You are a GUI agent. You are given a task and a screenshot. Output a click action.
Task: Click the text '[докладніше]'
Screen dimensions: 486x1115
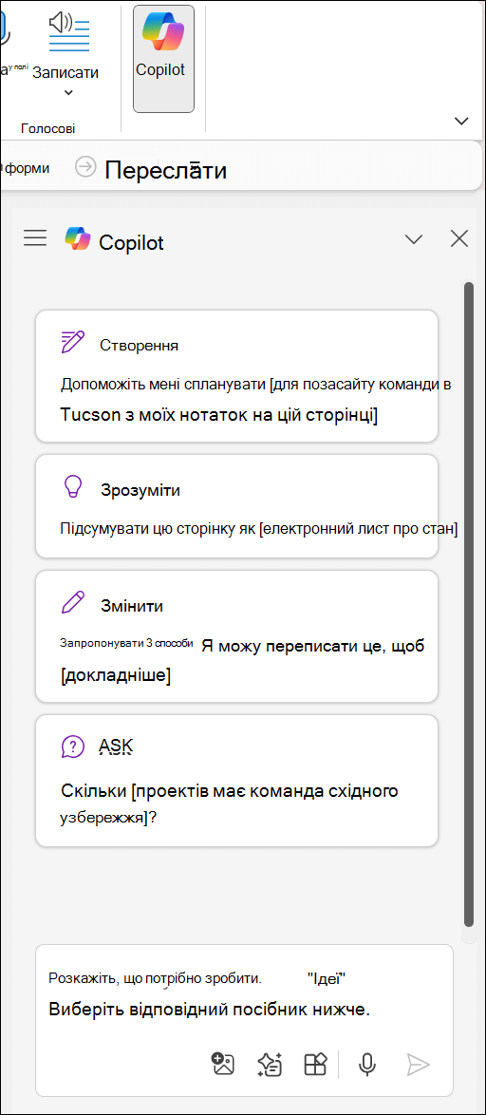tap(116, 675)
